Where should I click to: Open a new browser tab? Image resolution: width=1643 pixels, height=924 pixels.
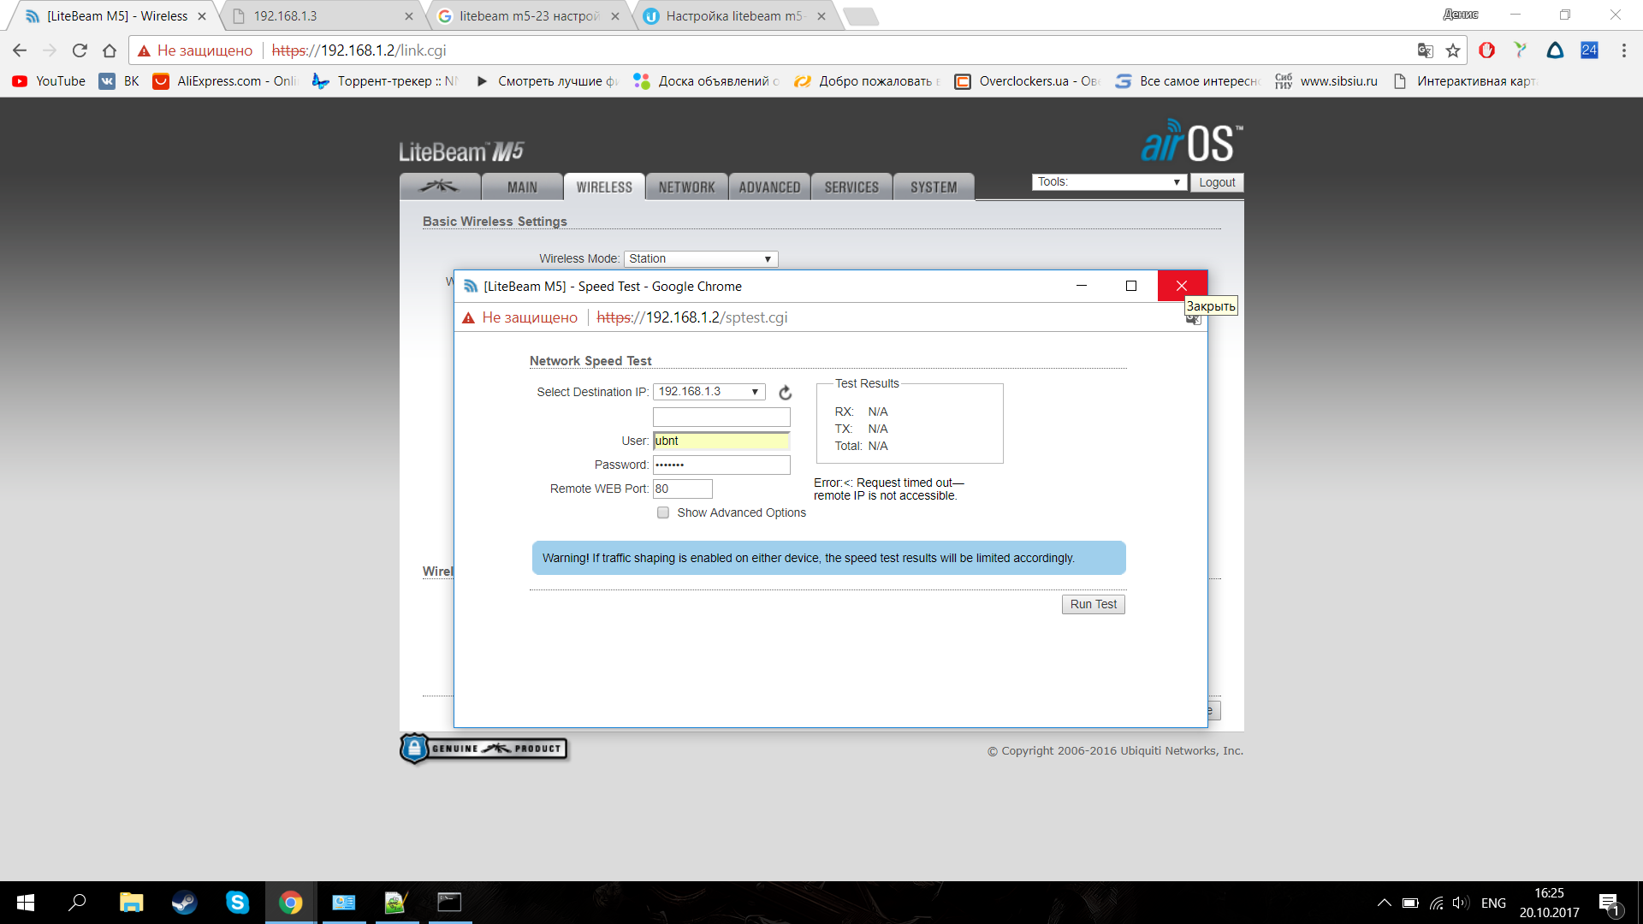tap(860, 16)
